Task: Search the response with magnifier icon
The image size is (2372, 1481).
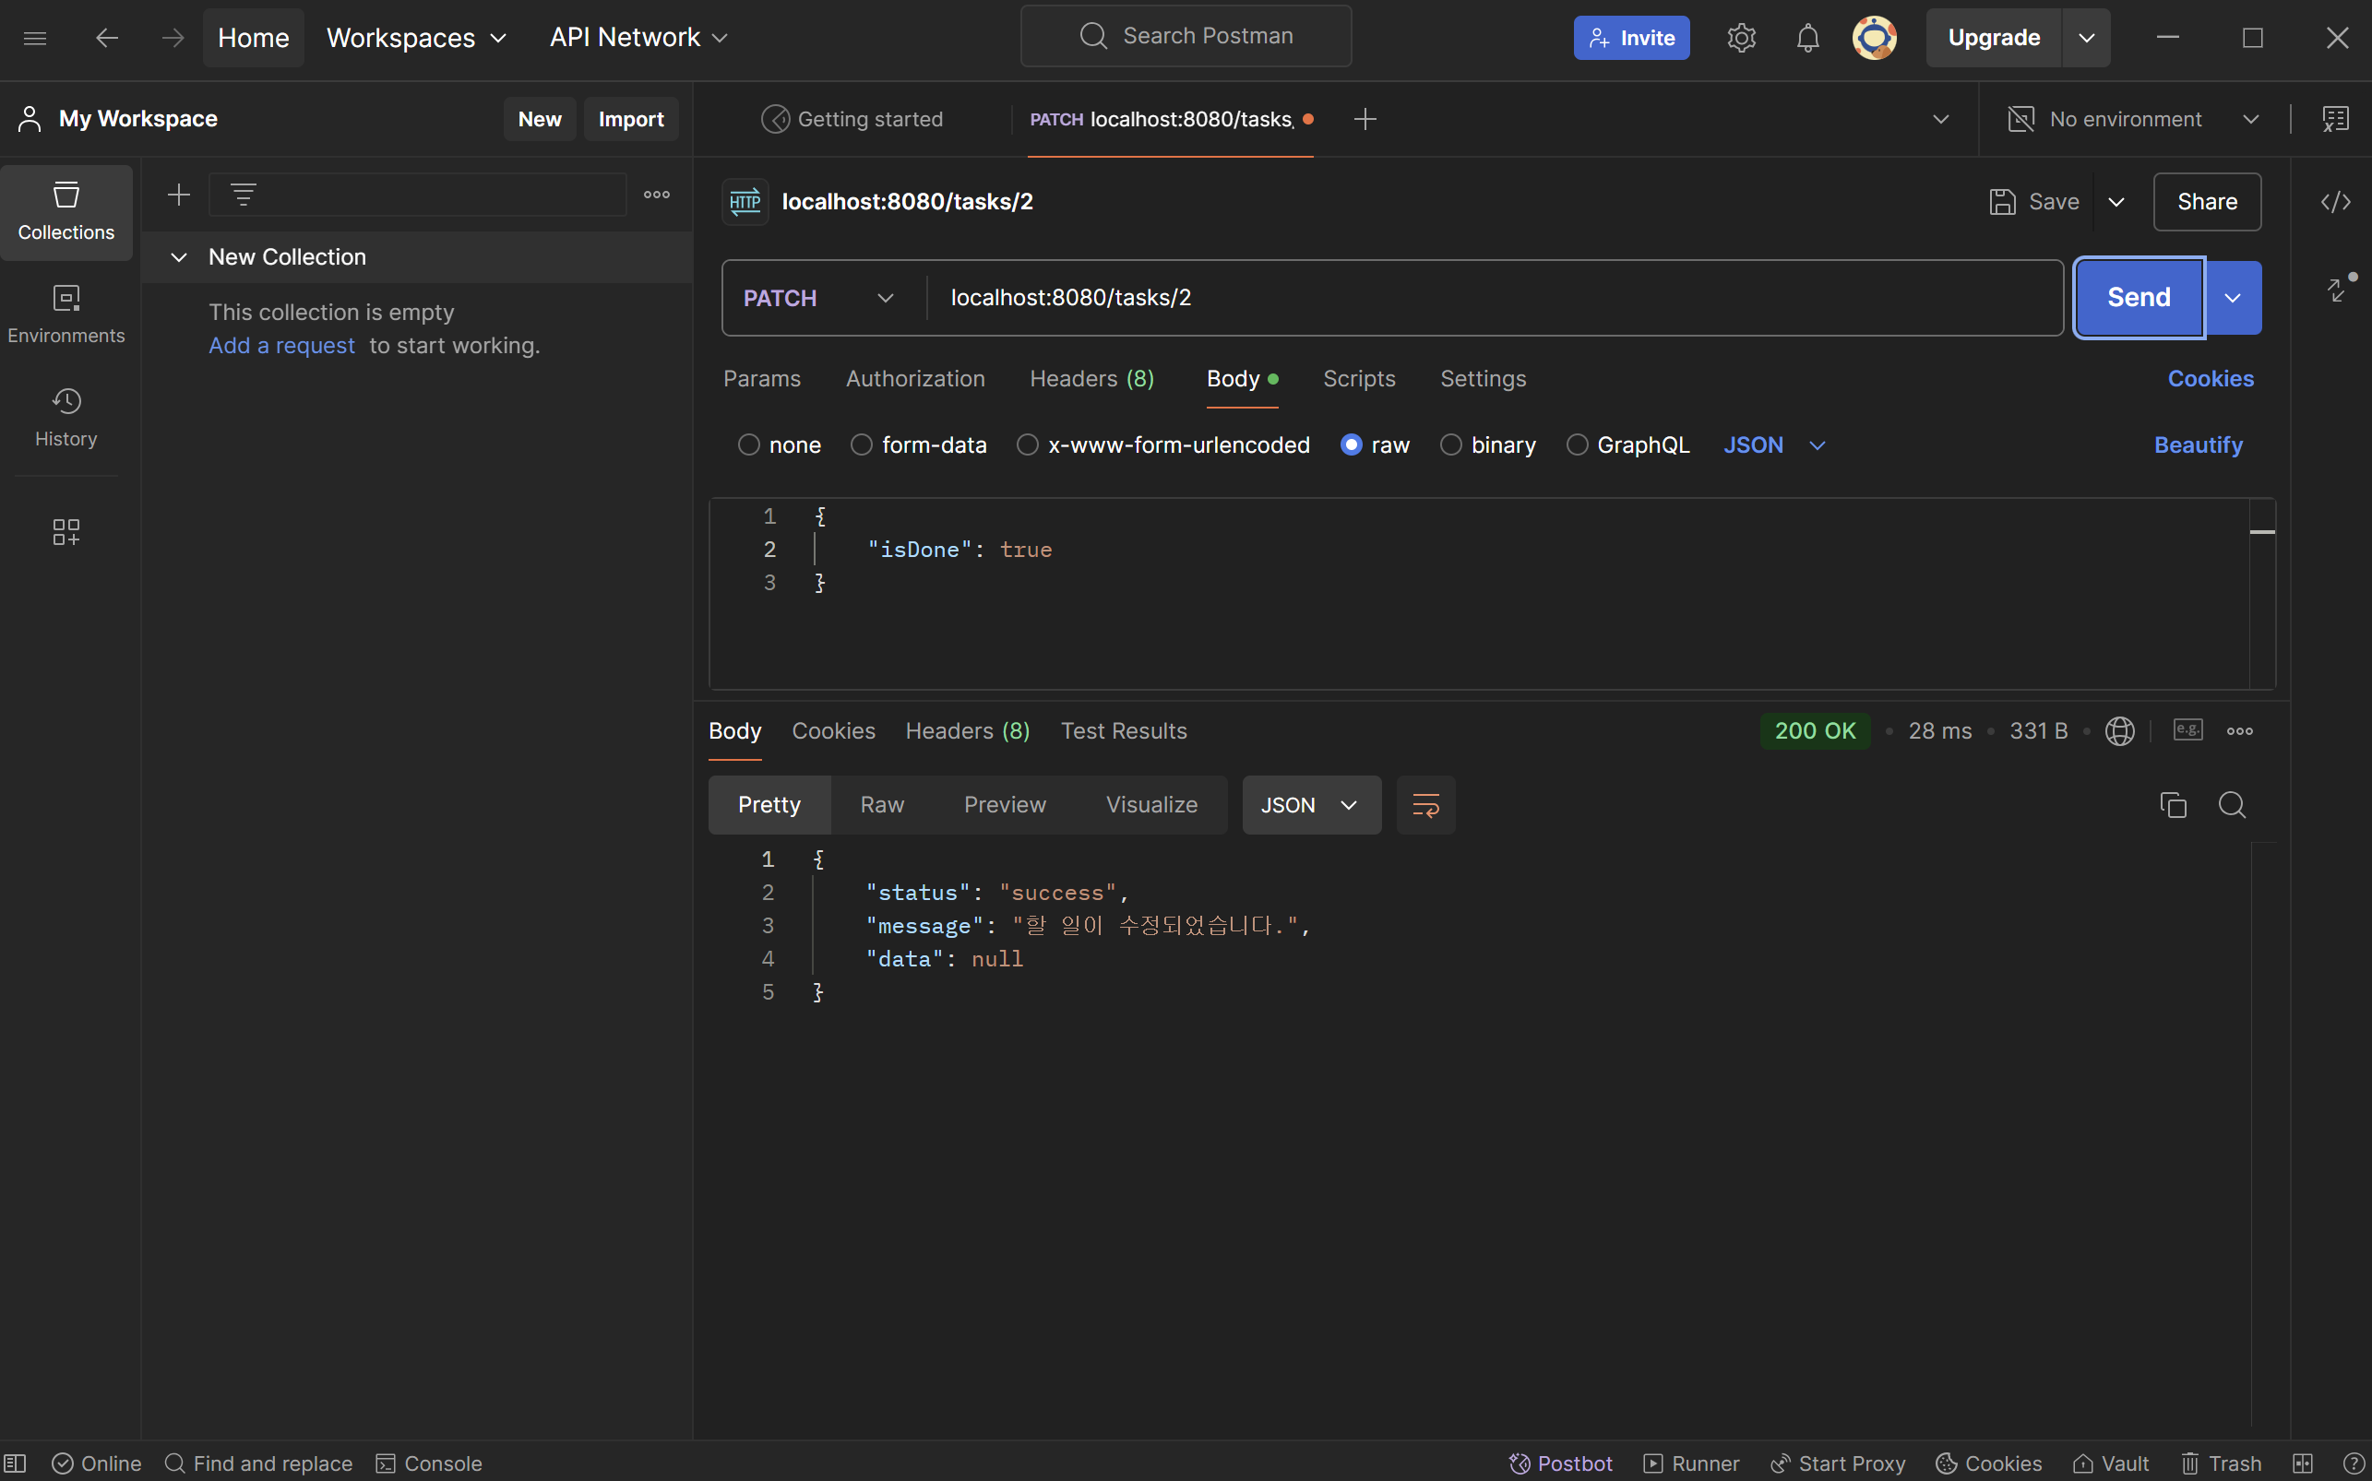Action: 2232,805
